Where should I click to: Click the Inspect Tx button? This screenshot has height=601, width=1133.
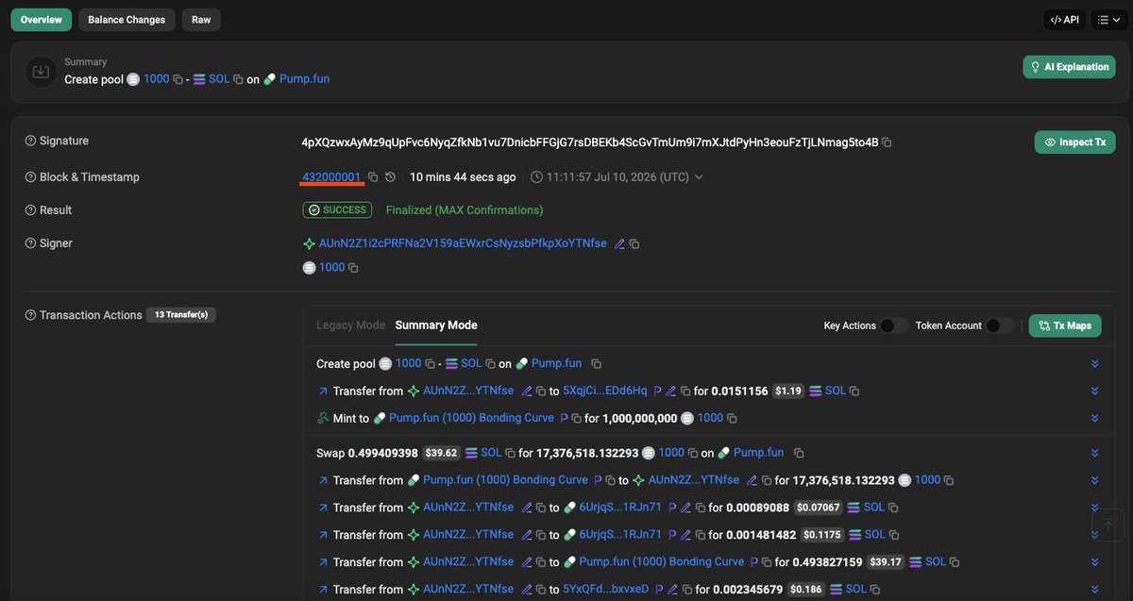(x=1075, y=142)
